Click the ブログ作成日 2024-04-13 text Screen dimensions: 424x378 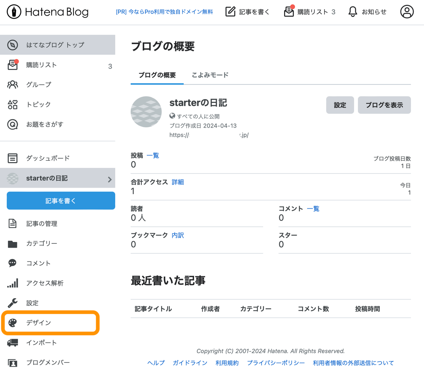[203, 126]
